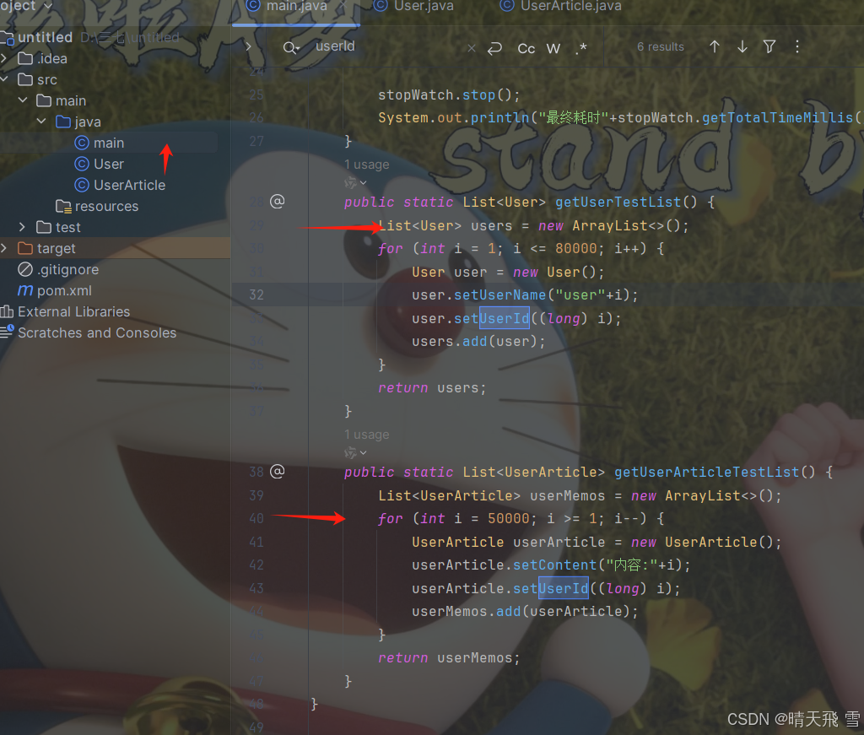Click getUserArticleTestList method name
The image size is (864, 735).
(x=706, y=473)
